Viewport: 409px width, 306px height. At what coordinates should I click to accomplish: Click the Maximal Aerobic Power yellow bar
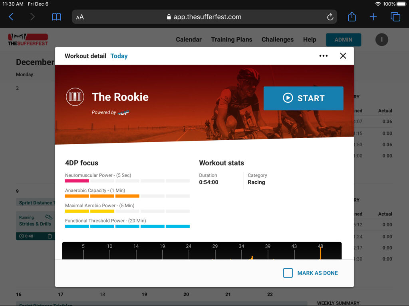89,211
